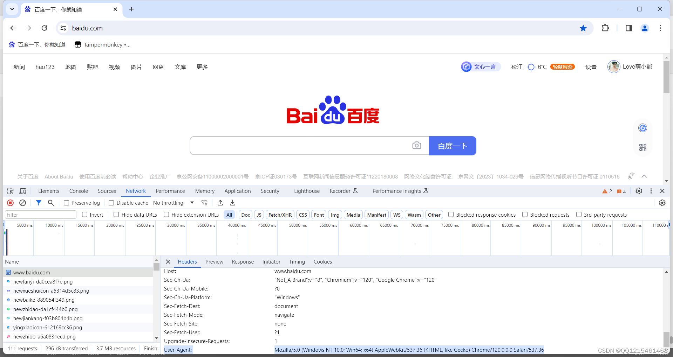Check Blocked requests checkbox

point(525,215)
